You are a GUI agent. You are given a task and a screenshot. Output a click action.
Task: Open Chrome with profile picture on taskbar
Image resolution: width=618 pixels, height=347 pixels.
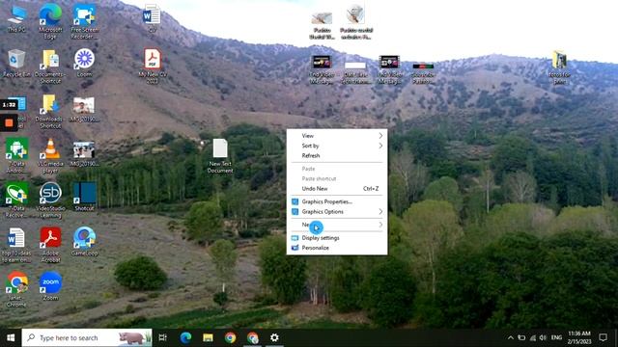pos(253,337)
